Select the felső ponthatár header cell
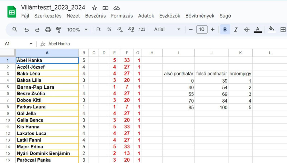The image size is (287, 163). (211, 74)
